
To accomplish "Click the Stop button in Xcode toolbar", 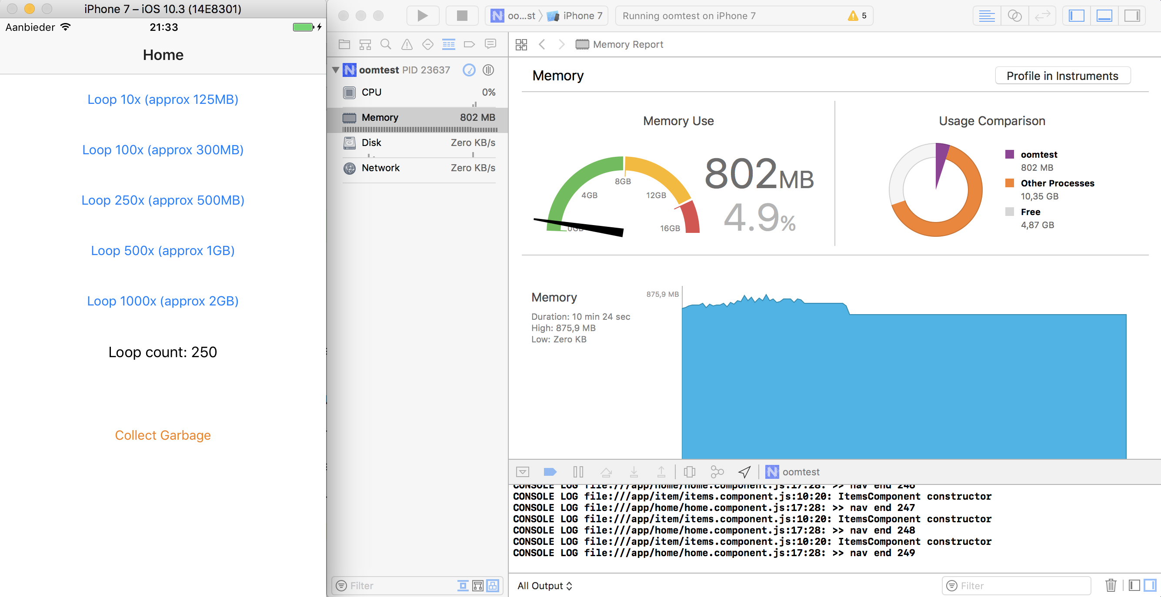I will (x=461, y=16).
